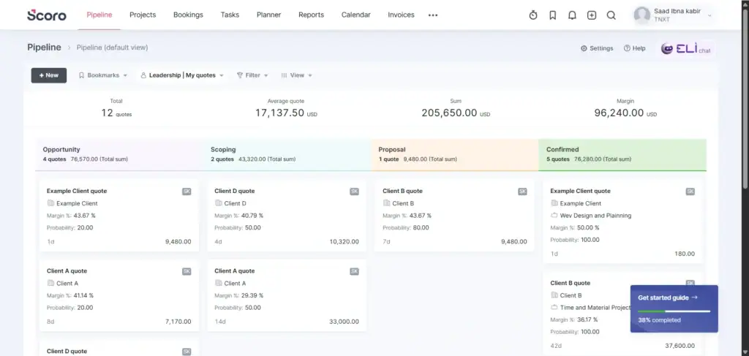Click the 7,170.00 amount on Client A quote
The image size is (749, 356).
coord(178,322)
